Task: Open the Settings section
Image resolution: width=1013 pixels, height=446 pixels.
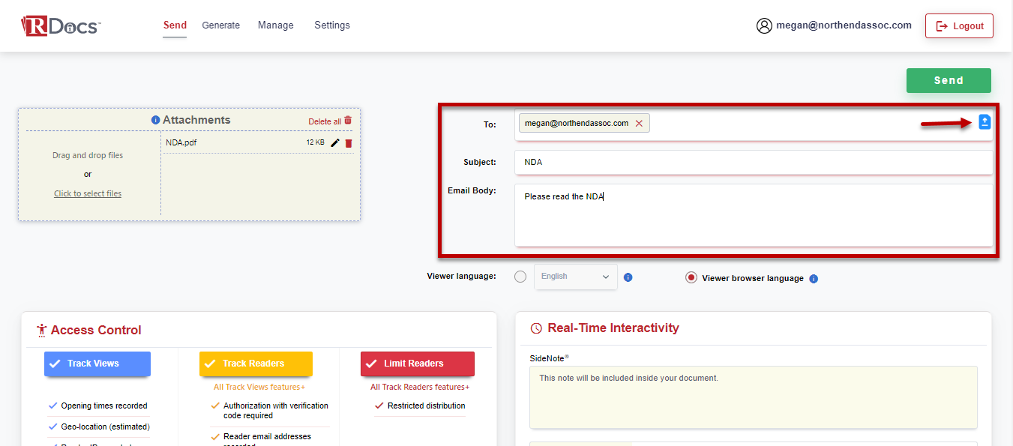Action: point(331,25)
